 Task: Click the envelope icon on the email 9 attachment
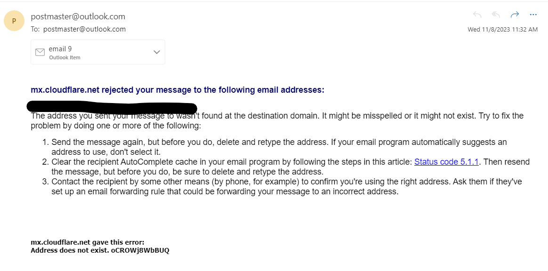(40, 52)
